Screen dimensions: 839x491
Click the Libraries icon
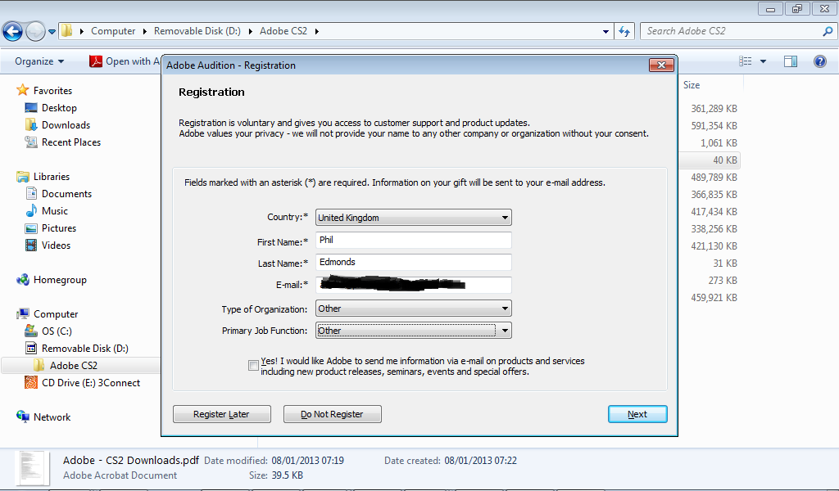click(22, 176)
